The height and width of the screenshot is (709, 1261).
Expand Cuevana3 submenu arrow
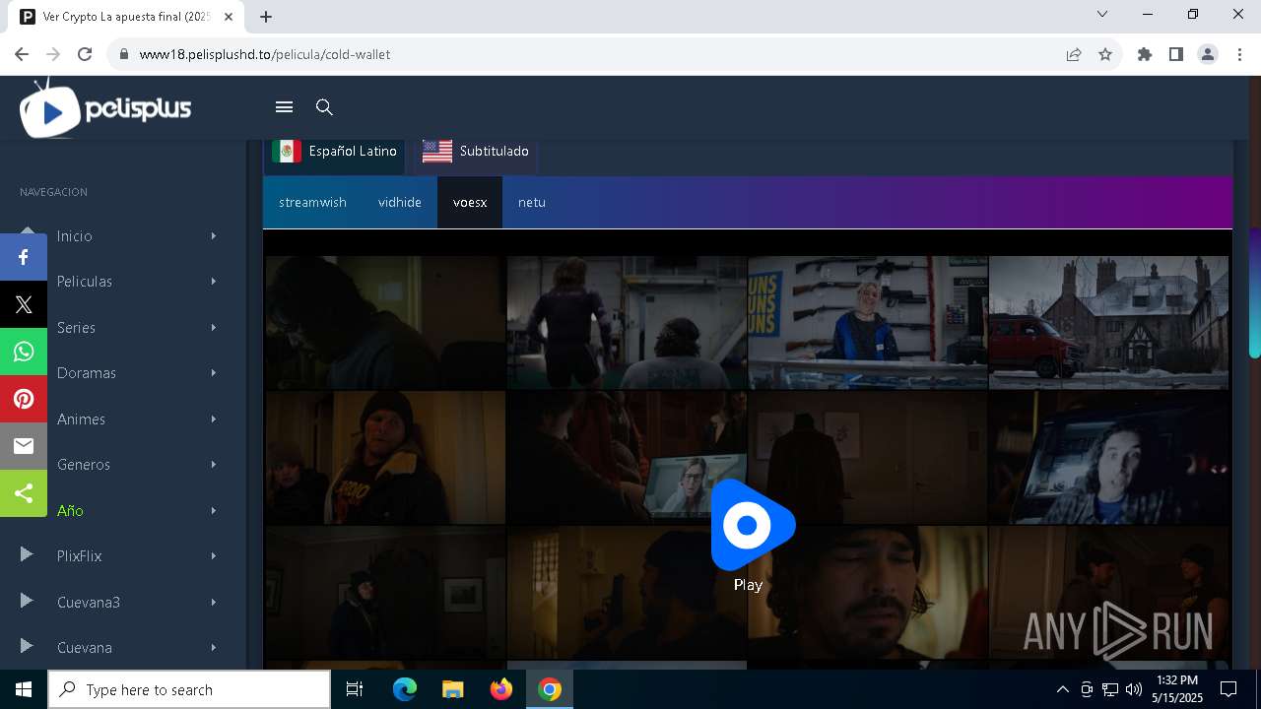[213, 603]
